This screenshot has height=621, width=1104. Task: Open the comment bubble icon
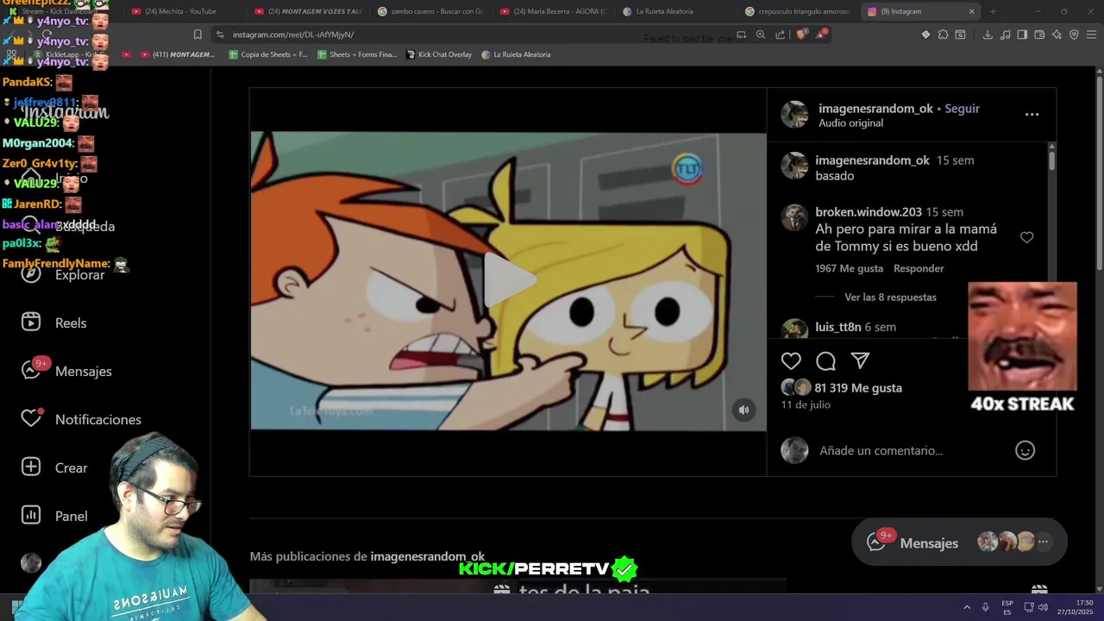coord(825,361)
